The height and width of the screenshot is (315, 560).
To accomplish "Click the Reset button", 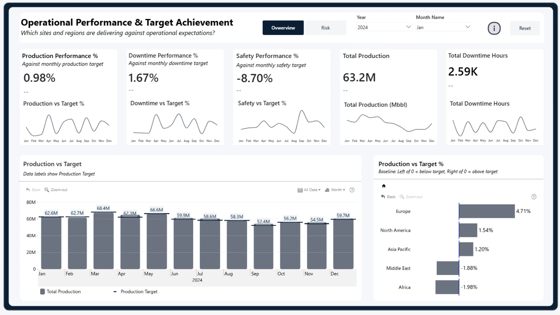I will coord(525,28).
